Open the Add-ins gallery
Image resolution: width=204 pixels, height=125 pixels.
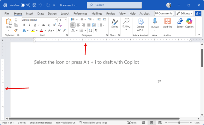(x=167, y=23)
